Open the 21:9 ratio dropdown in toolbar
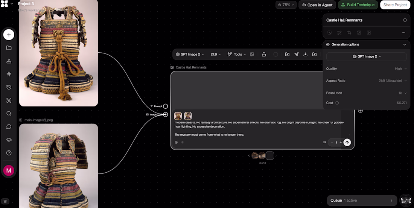The height and width of the screenshot is (208, 414). click(x=215, y=55)
